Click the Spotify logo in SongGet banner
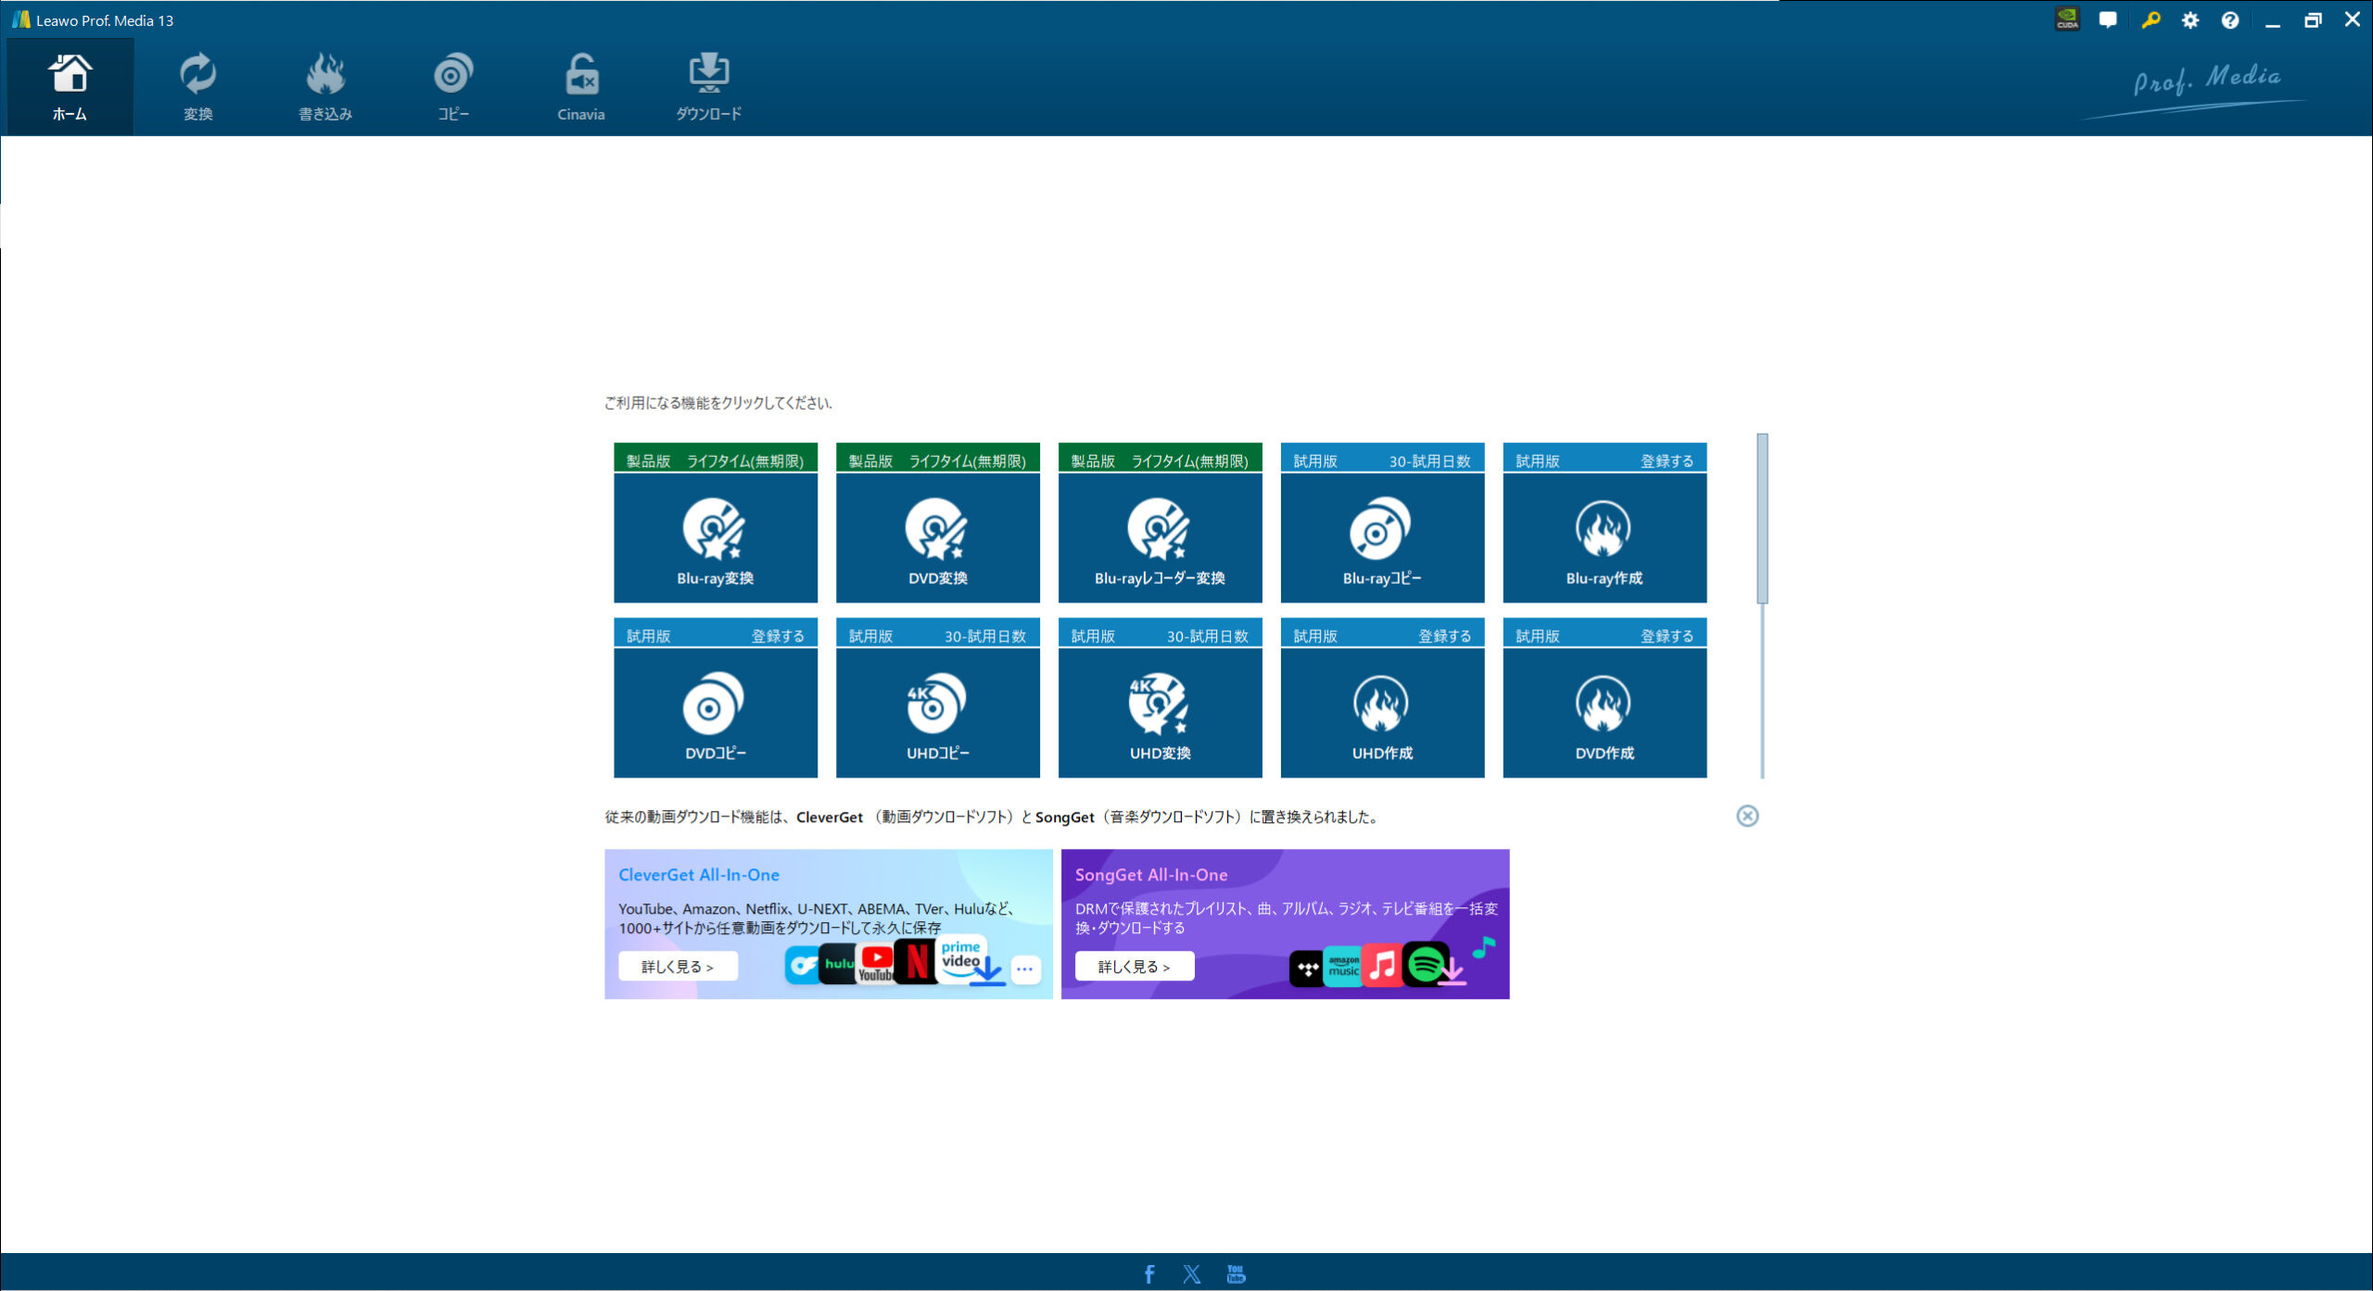The image size is (2373, 1291). coord(1426,965)
